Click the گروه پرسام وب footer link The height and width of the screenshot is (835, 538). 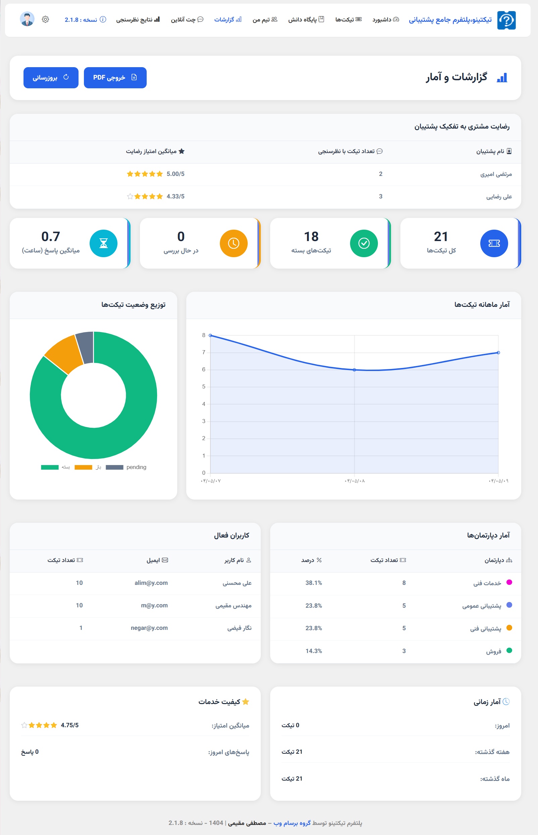tap(292, 823)
